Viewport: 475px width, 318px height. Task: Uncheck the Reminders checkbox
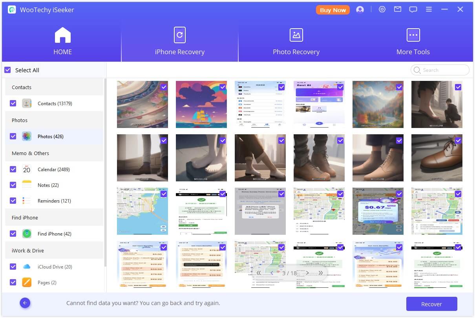(13, 201)
